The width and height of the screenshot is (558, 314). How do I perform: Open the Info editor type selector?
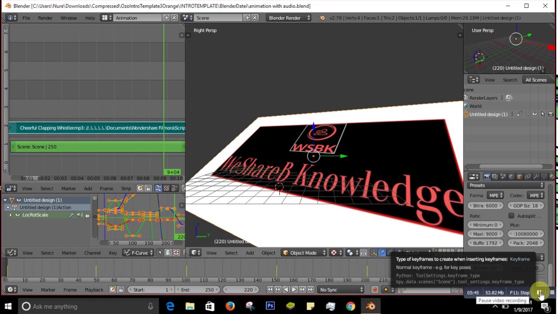pyautogui.click(x=12, y=18)
